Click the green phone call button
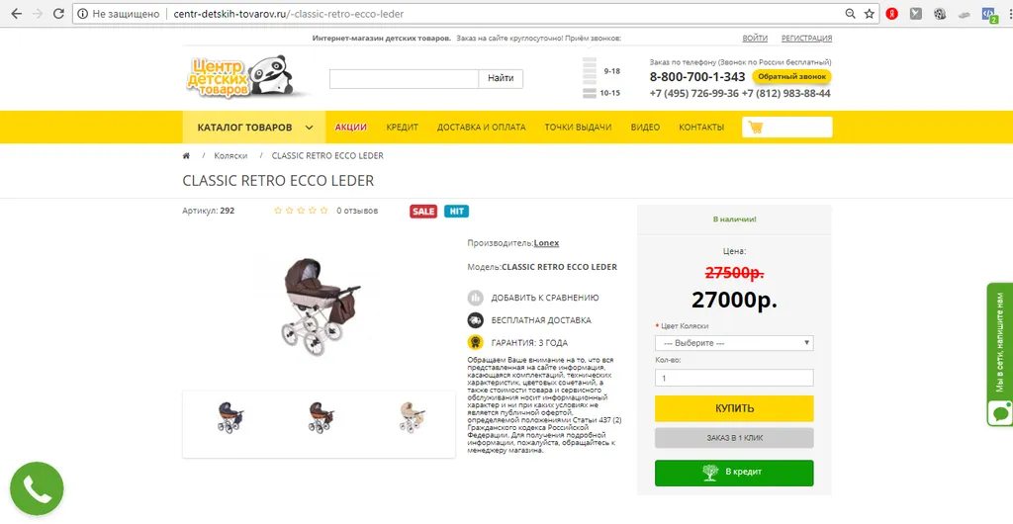 [x=37, y=489]
